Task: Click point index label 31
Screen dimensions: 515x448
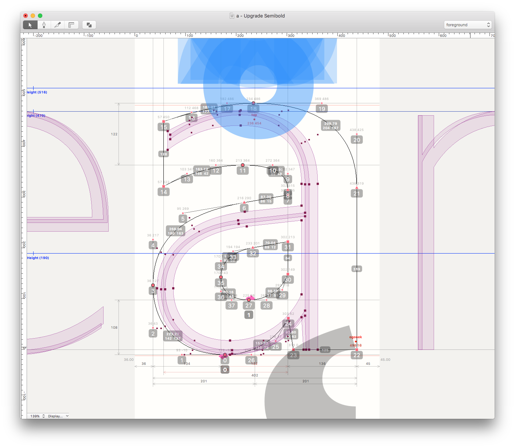Action: click(x=288, y=247)
